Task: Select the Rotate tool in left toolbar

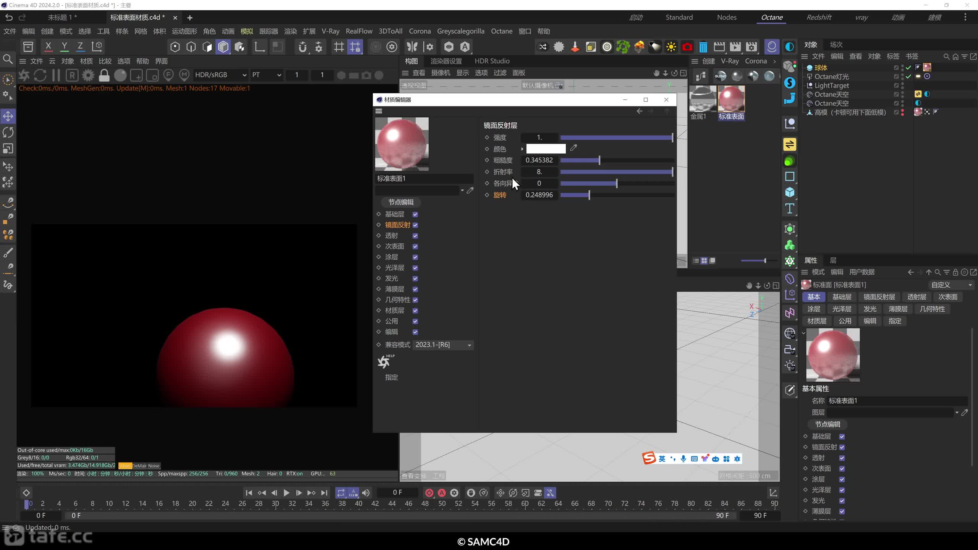Action: click(8, 133)
